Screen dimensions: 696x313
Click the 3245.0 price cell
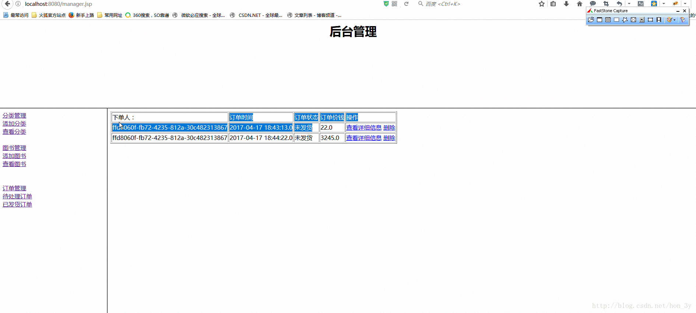click(332, 138)
